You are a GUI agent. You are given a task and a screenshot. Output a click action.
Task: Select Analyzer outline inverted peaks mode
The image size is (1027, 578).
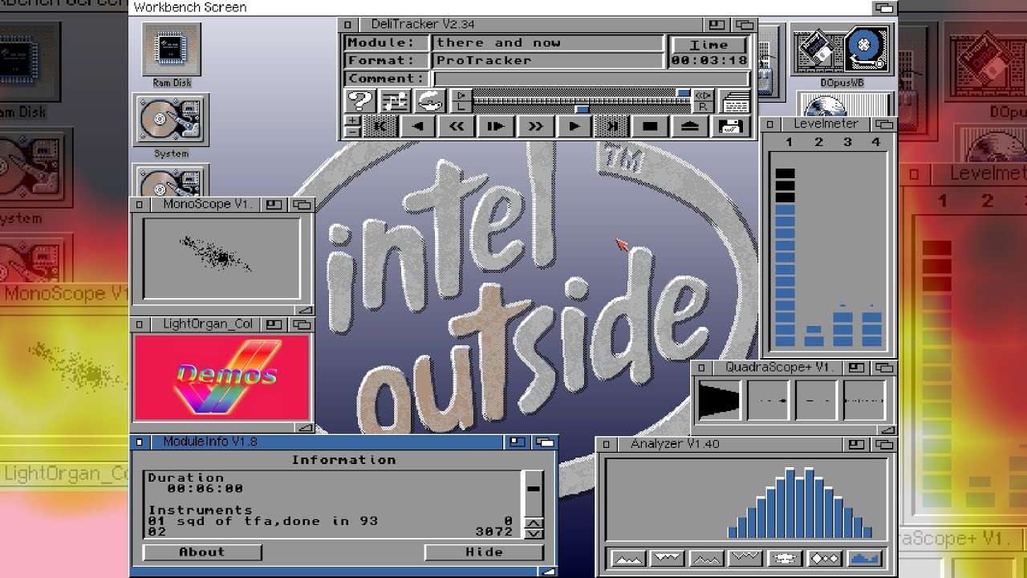(745, 558)
